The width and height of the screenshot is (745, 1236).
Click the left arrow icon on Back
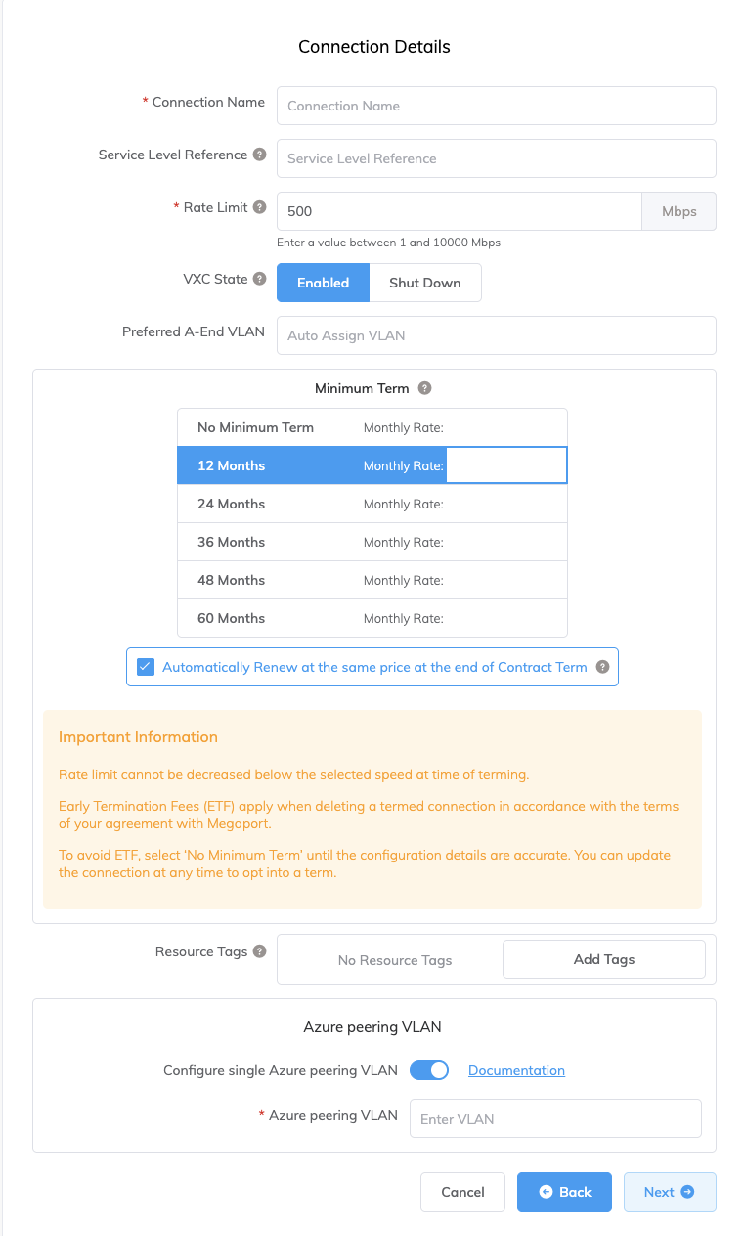pos(546,1192)
